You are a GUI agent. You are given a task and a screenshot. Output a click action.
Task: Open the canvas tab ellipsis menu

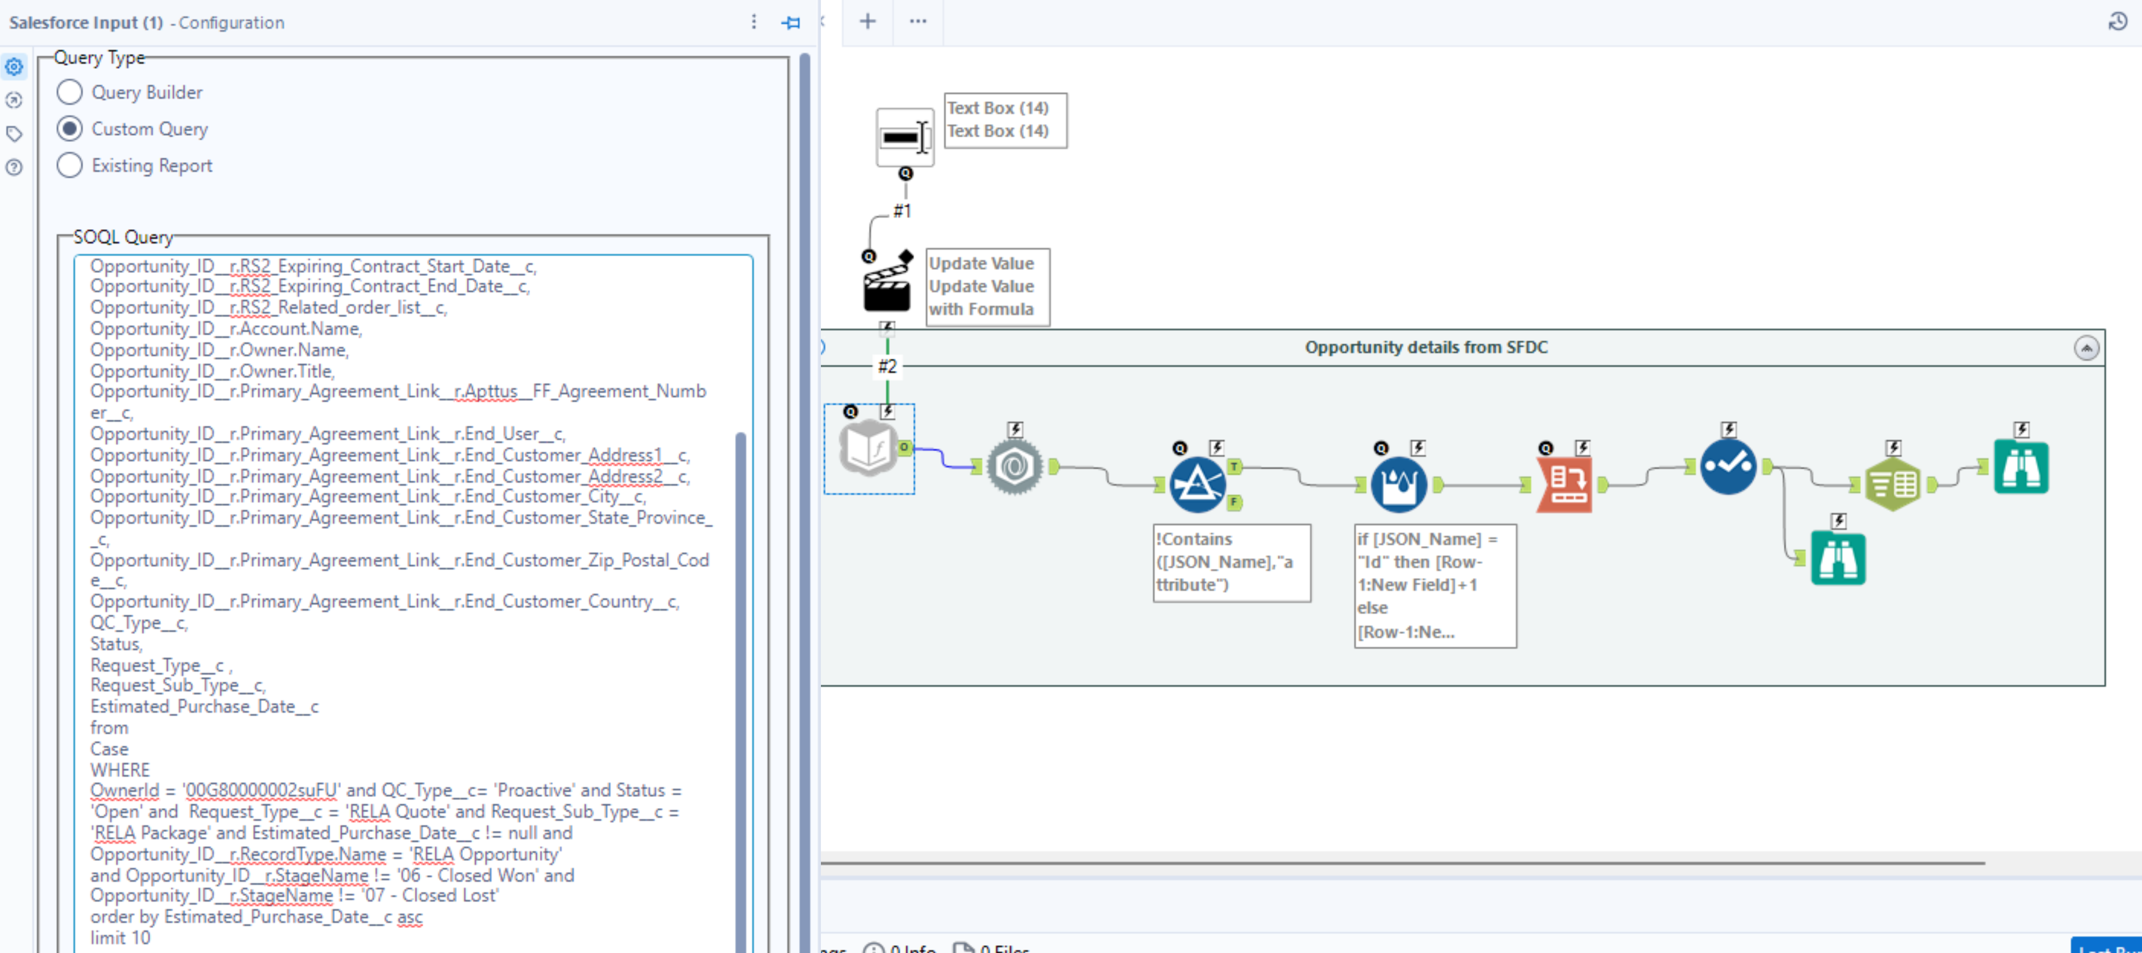point(917,21)
